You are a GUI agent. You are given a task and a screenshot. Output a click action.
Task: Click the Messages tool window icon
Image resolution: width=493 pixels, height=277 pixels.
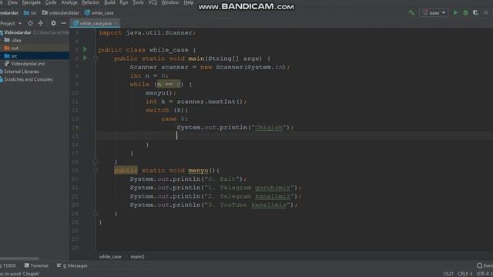click(59, 265)
